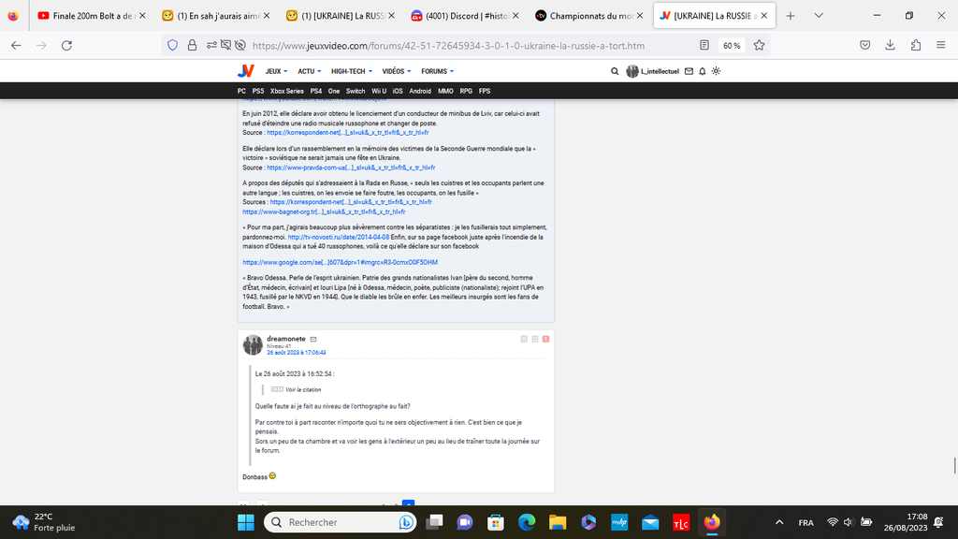Open the notifications bell icon

pyautogui.click(x=703, y=71)
